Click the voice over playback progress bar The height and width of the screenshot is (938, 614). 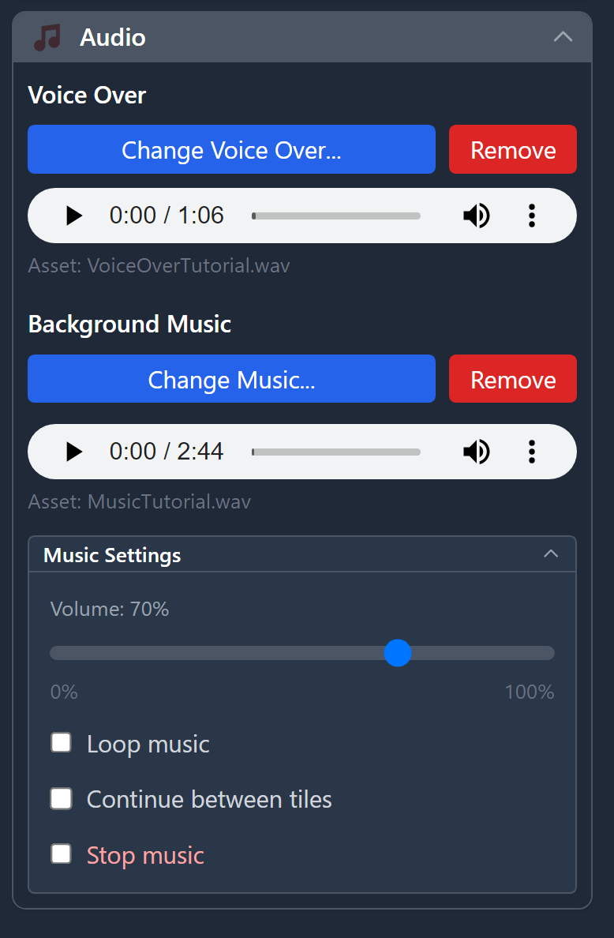pyautogui.click(x=335, y=215)
